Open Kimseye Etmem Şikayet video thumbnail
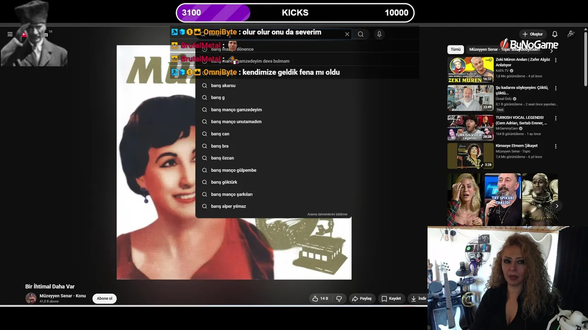 coord(470,156)
